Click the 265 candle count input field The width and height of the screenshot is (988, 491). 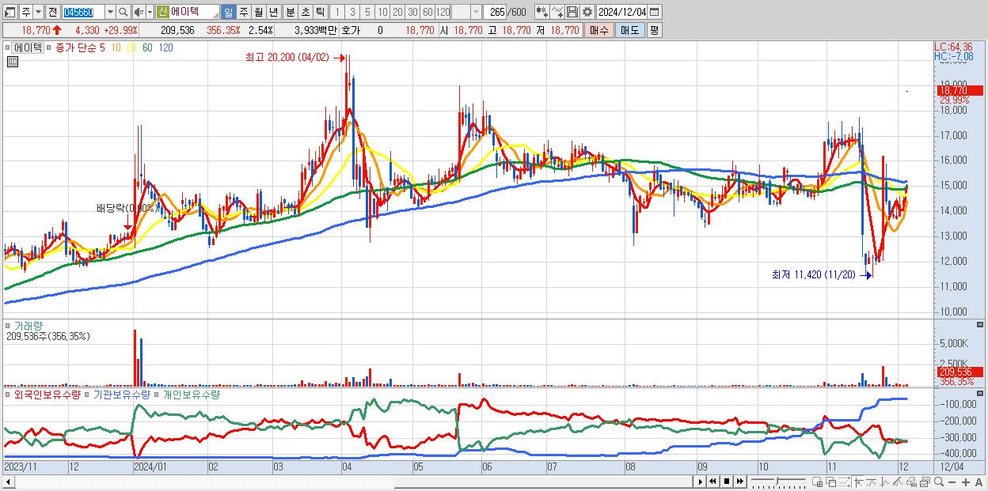(x=495, y=12)
